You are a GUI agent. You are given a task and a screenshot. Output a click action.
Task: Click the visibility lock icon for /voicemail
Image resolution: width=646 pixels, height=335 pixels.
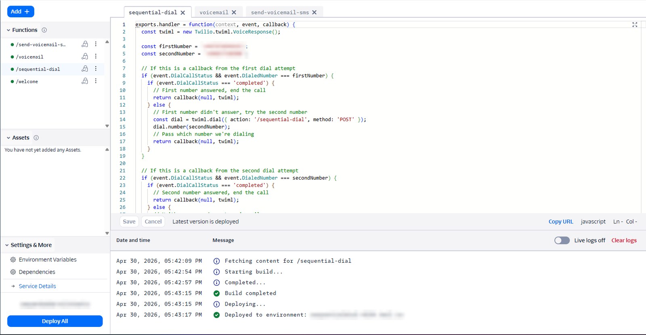coord(85,57)
